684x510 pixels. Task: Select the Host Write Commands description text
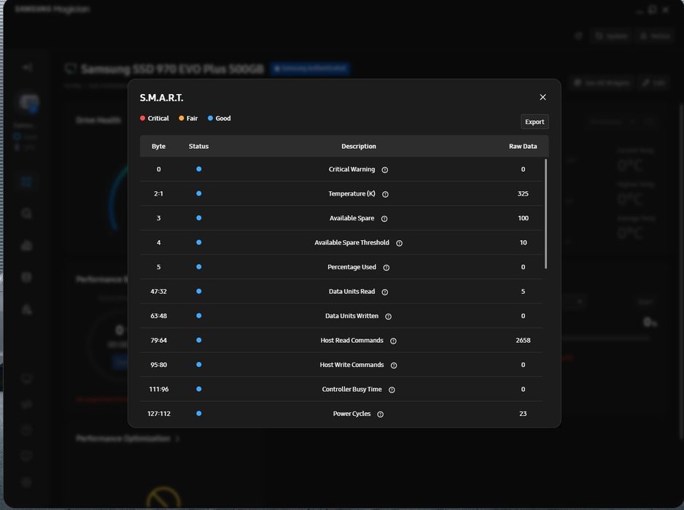351,365
